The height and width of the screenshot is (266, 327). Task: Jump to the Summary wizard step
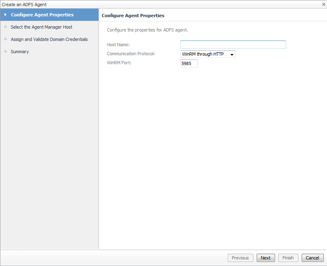pos(20,52)
